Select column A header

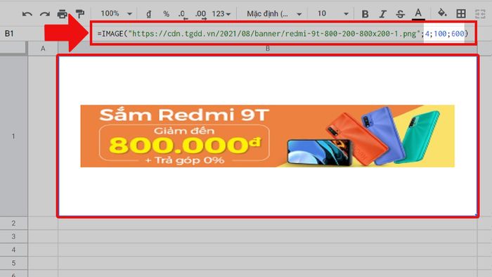(x=43, y=49)
